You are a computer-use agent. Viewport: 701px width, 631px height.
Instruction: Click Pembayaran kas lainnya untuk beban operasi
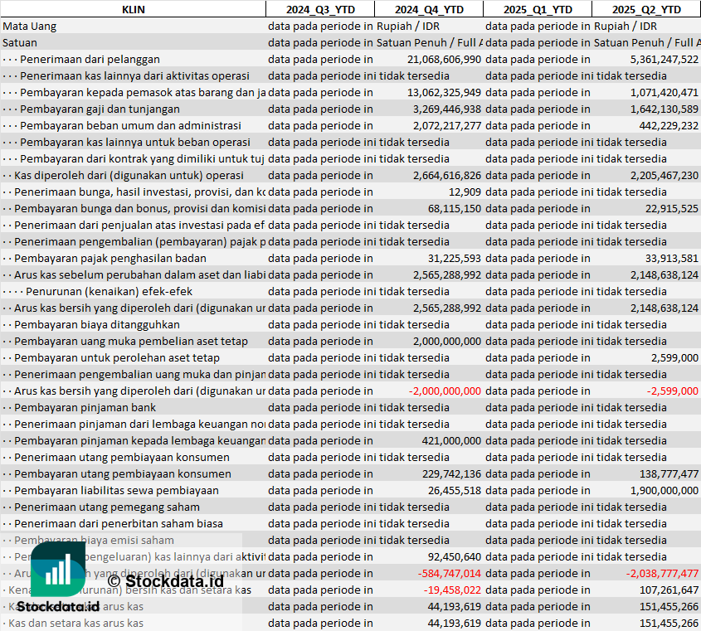pos(135,142)
